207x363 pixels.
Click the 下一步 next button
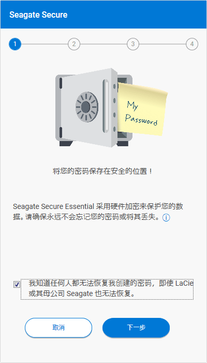136,328
